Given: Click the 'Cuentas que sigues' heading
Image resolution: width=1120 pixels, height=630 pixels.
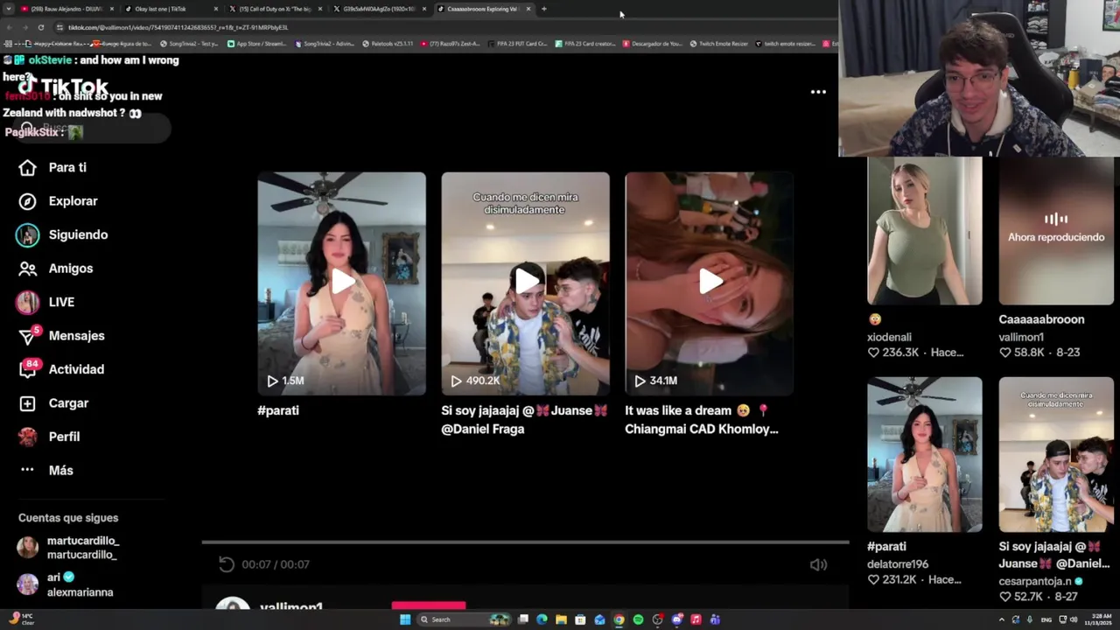Looking at the screenshot, I should pos(68,518).
